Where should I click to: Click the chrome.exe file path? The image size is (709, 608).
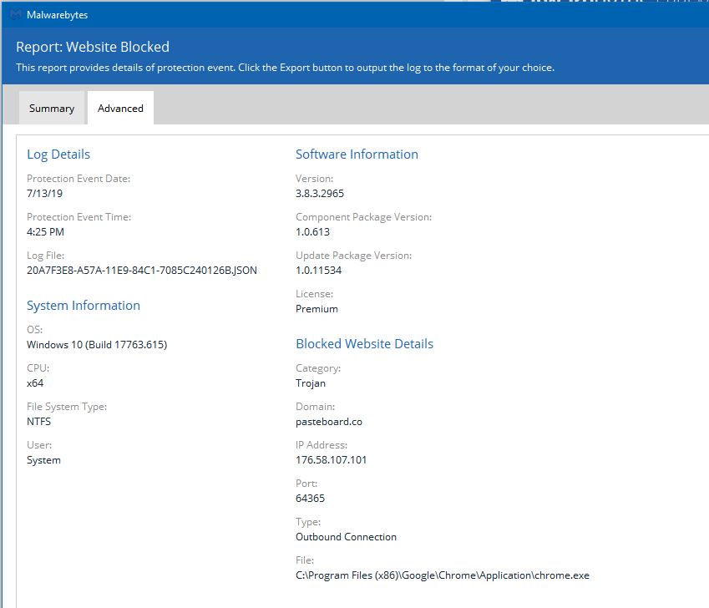pyautogui.click(x=443, y=575)
